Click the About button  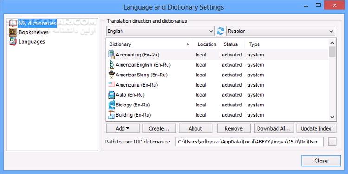pos(195,128)
